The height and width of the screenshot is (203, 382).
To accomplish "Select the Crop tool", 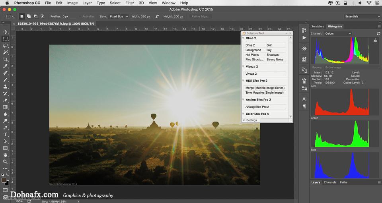I will tap(5, 59).
